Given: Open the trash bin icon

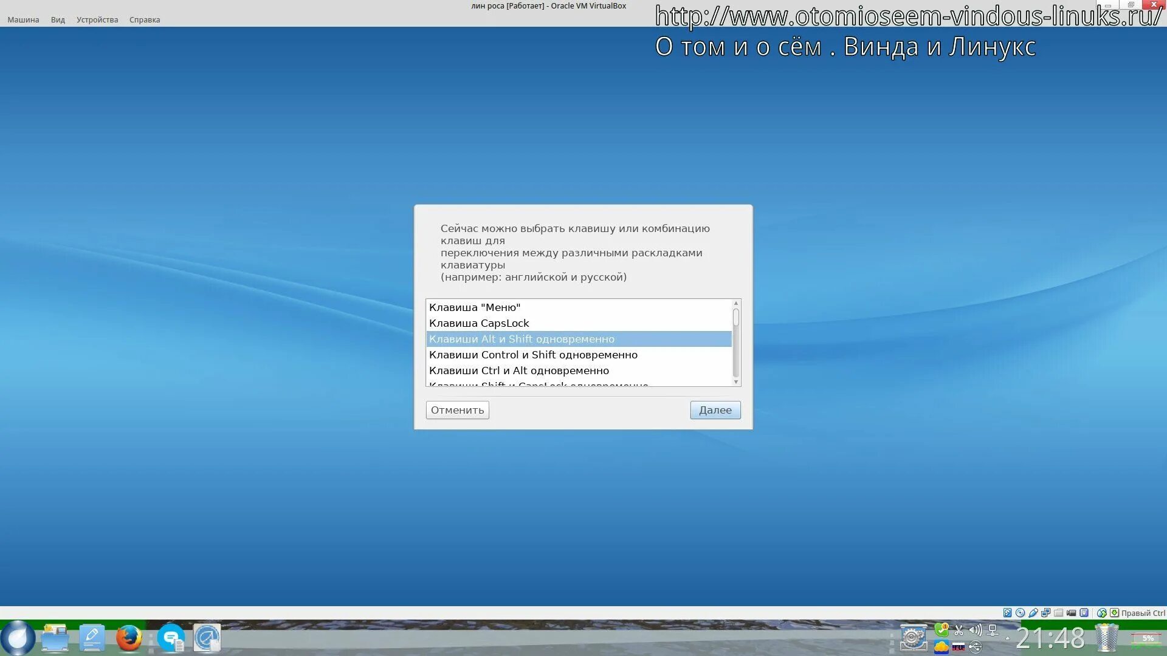Looking at the screenshot, I should 1107,638.
